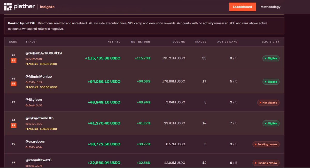Click wallet address 0xcc0e…2978
Image resolution: width=310 pixels, height=168 pixels.
point(34,166)
